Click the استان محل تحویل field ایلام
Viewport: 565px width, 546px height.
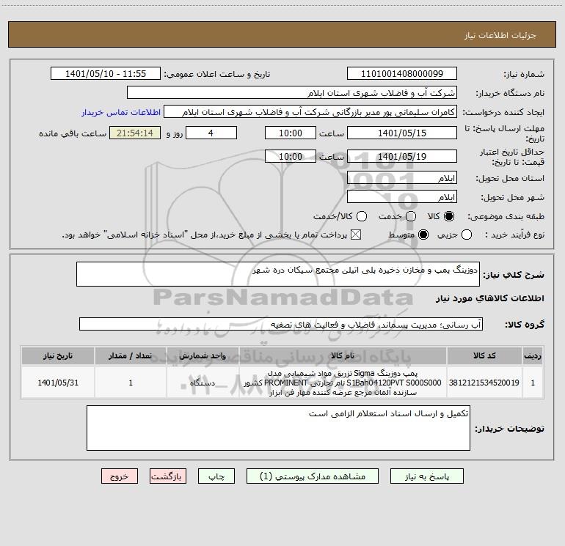[402, 178]
